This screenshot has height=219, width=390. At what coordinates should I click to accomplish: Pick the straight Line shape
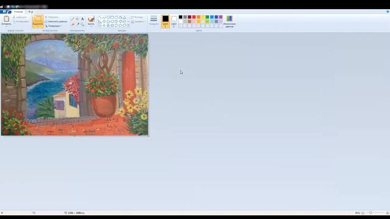point(100,18)
